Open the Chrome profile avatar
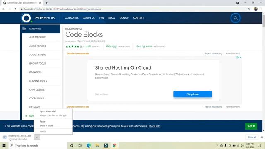This screenshot has width=265, height=149. [256, 9]
